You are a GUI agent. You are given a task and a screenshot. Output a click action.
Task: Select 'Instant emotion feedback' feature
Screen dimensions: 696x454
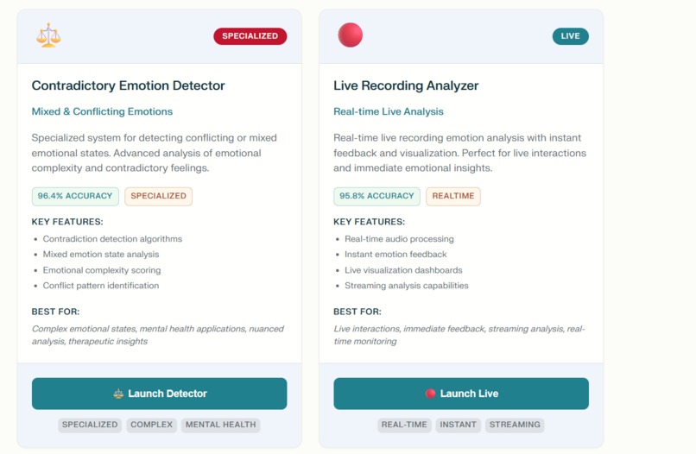pos(395,255)
